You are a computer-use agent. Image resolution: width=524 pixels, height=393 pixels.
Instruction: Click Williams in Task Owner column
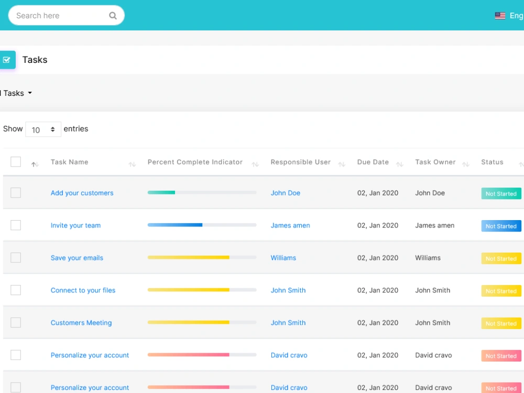point(428,258)
